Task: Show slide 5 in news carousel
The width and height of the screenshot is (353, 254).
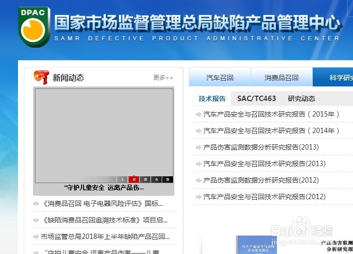Action: [168, 180]
